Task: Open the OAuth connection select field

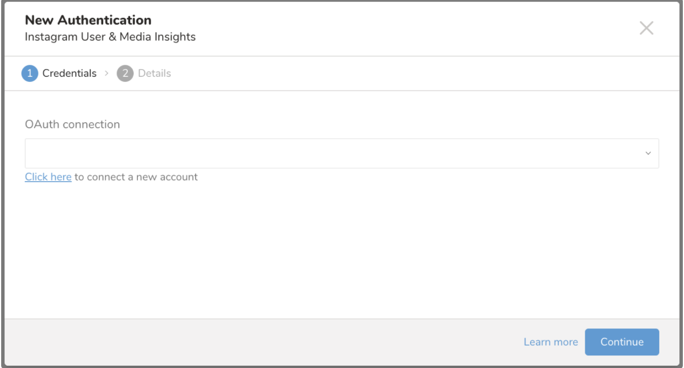Action: 333,154
